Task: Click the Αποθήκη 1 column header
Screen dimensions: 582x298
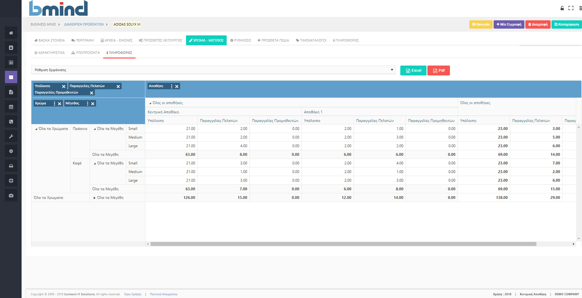Action: point(380,112)
